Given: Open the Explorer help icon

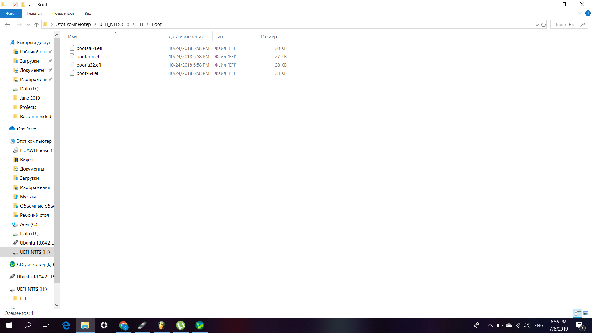Looking at the screenshot, I should point(588,13).
